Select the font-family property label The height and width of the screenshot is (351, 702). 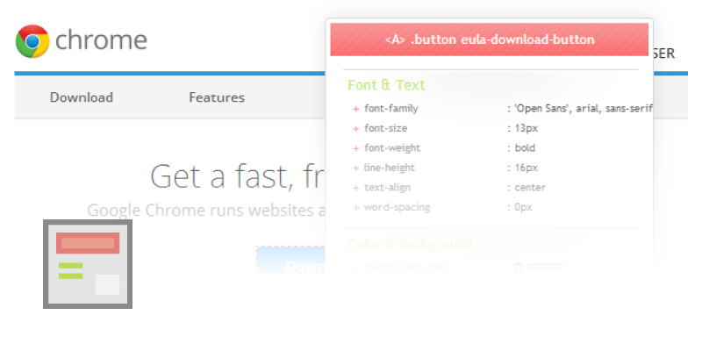coord(391,109)
